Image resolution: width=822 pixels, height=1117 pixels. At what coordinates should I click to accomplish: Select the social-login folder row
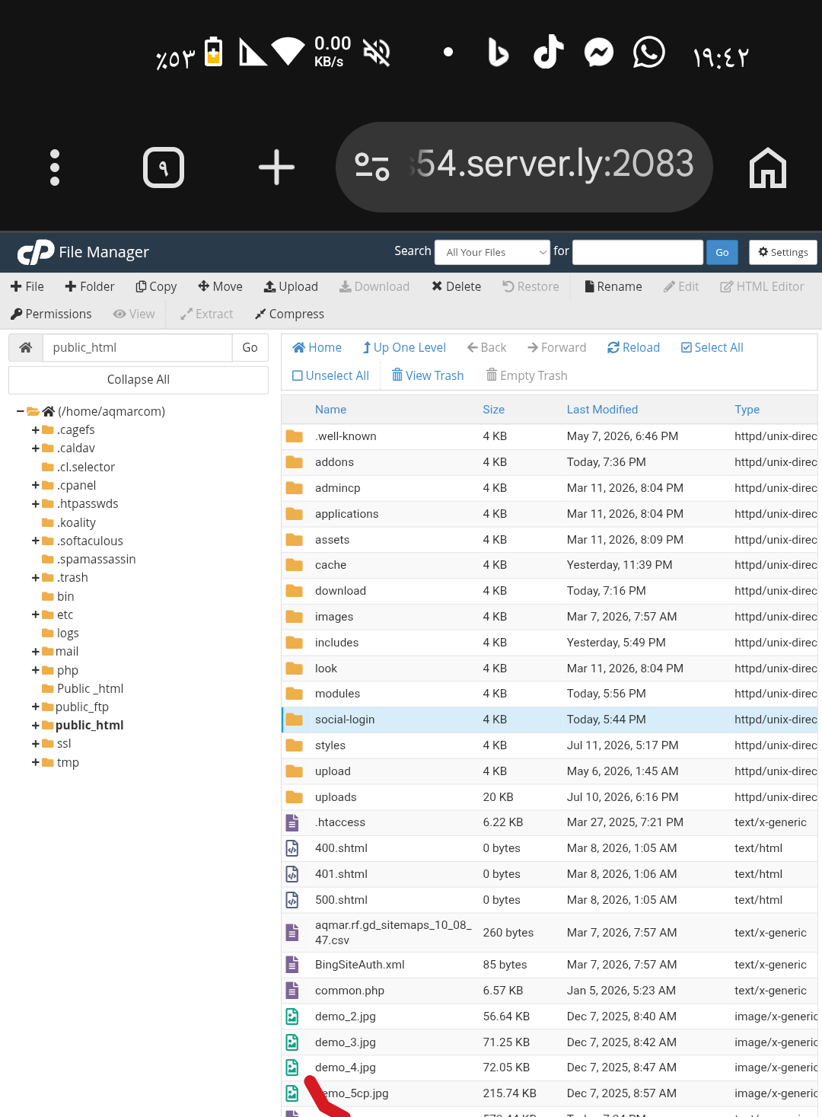(x=550, y=720)
